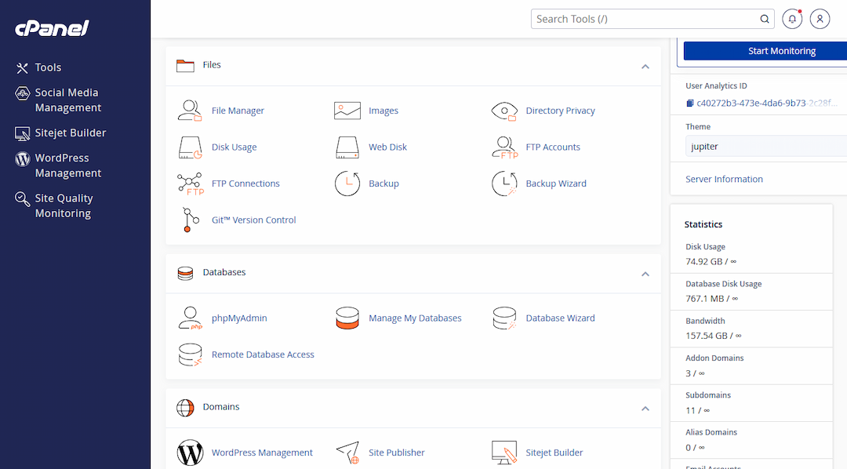Click the File Manager text link
The height and width of the screenshot is (469, 847).
pos(238,111)
